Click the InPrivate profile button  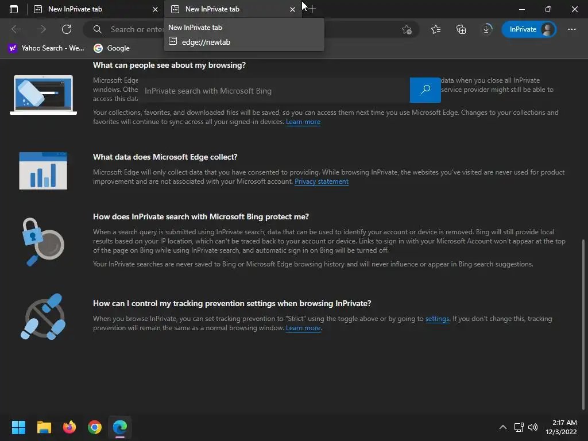click(529, 29)
